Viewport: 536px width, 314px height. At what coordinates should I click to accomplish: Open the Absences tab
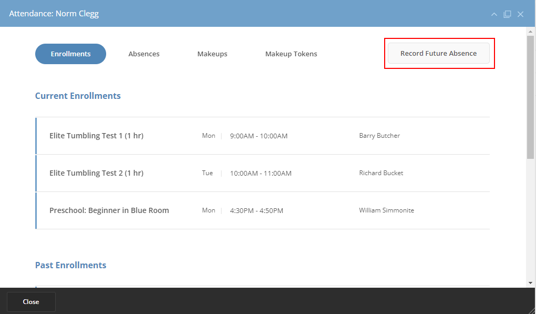pos(143,54)
